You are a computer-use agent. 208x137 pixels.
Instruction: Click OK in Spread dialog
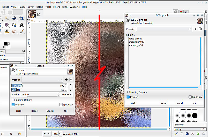pyautogui.click(x=66, y=111)
